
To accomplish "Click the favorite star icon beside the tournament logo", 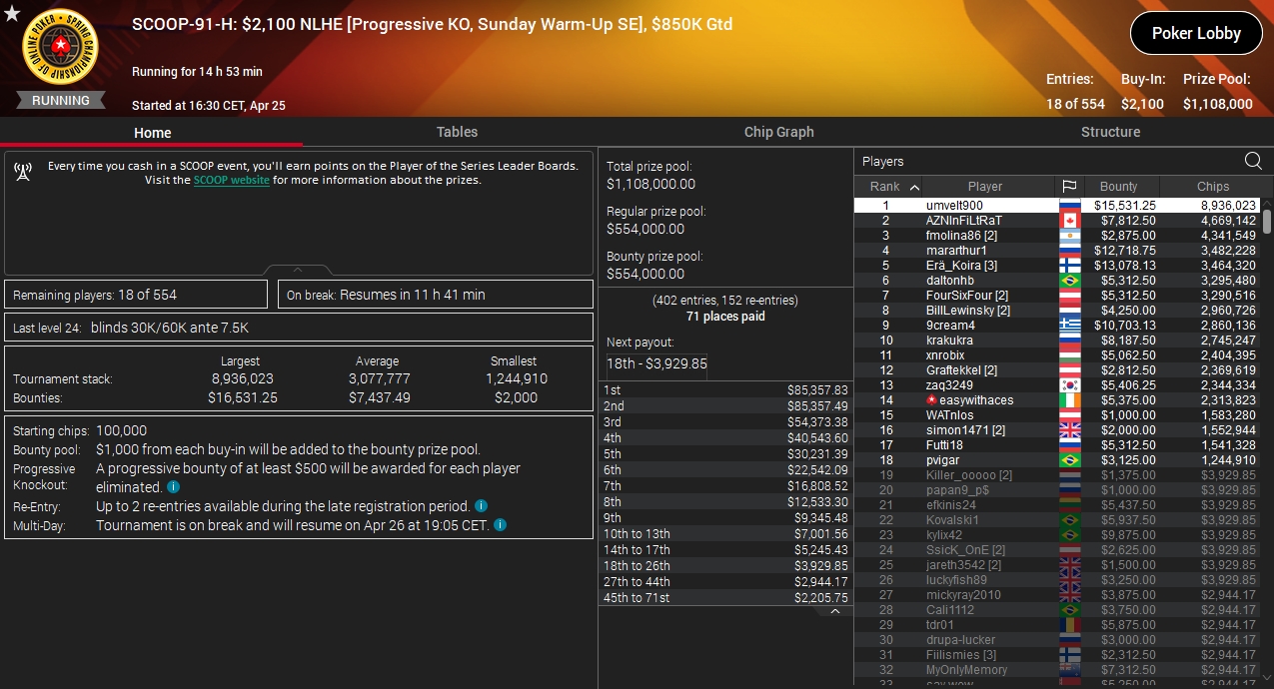I will click(11, 13).
